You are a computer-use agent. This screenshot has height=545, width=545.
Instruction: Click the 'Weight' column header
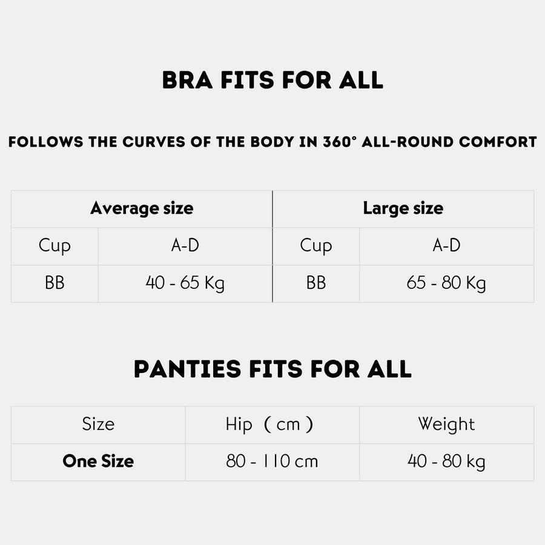click(446, 424)
